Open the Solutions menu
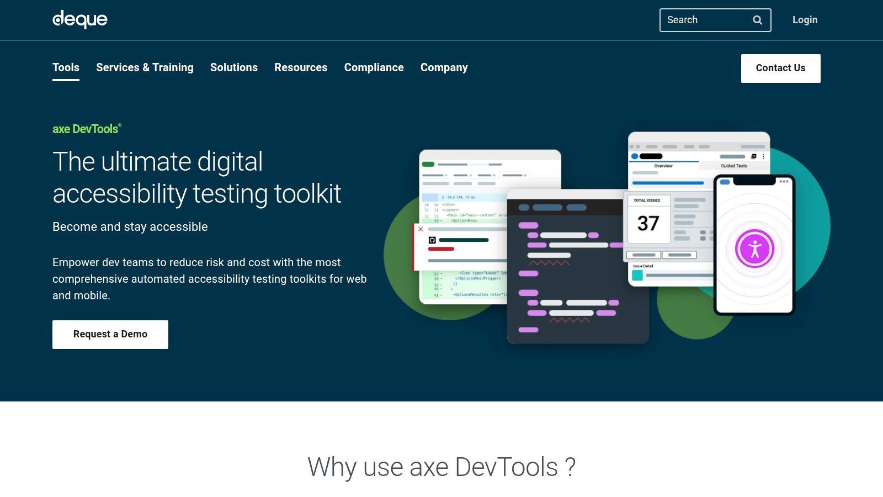 tap(233, 67)
